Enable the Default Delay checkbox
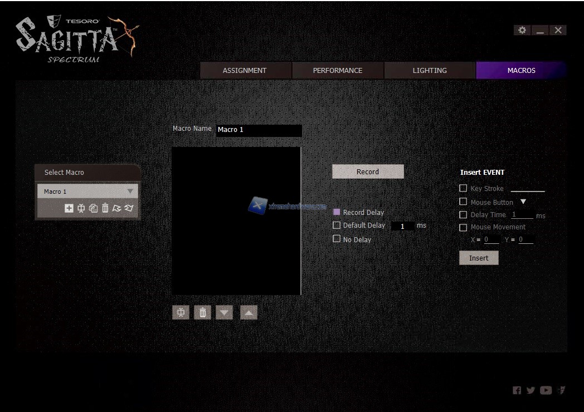Image resolution: width=584 pixels, height=412 pixels. (337, 225)
